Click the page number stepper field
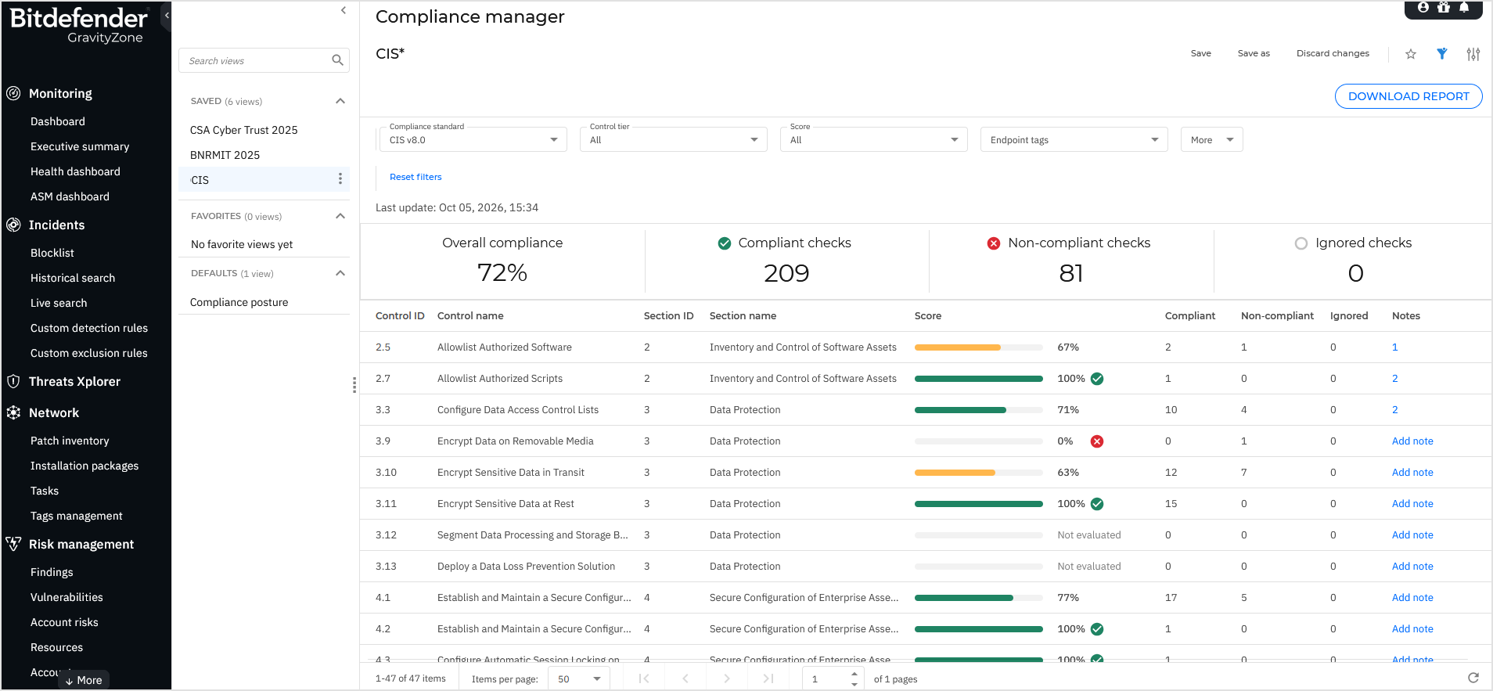Image resolution: width=1493 pixels, height=691 pixels. pyautogui.click(x=833, y=678)
